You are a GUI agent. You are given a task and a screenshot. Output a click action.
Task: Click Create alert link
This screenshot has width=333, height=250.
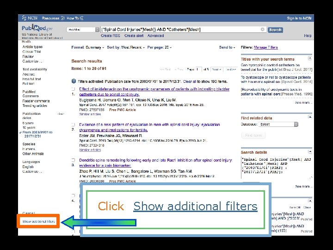tap(134, 36)
